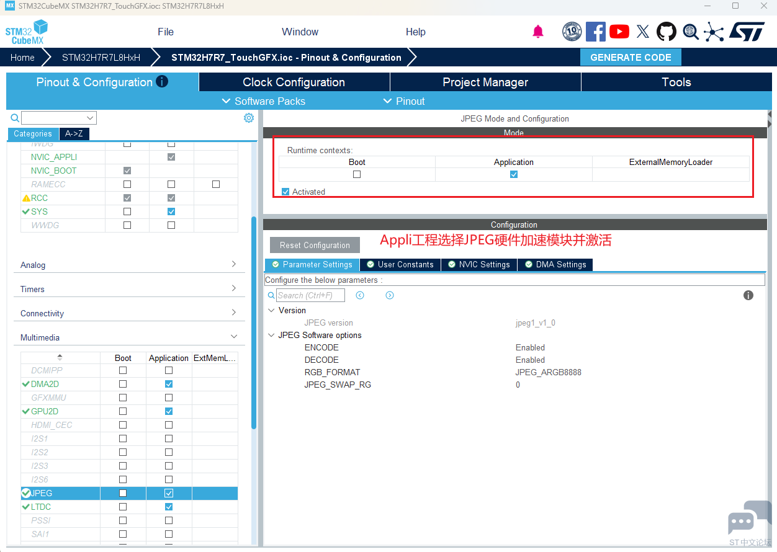The image size is (777, 552).
Task: Click the RGB_FORMAT value JPEG_ARGB8888
Action: coord(549,372)
